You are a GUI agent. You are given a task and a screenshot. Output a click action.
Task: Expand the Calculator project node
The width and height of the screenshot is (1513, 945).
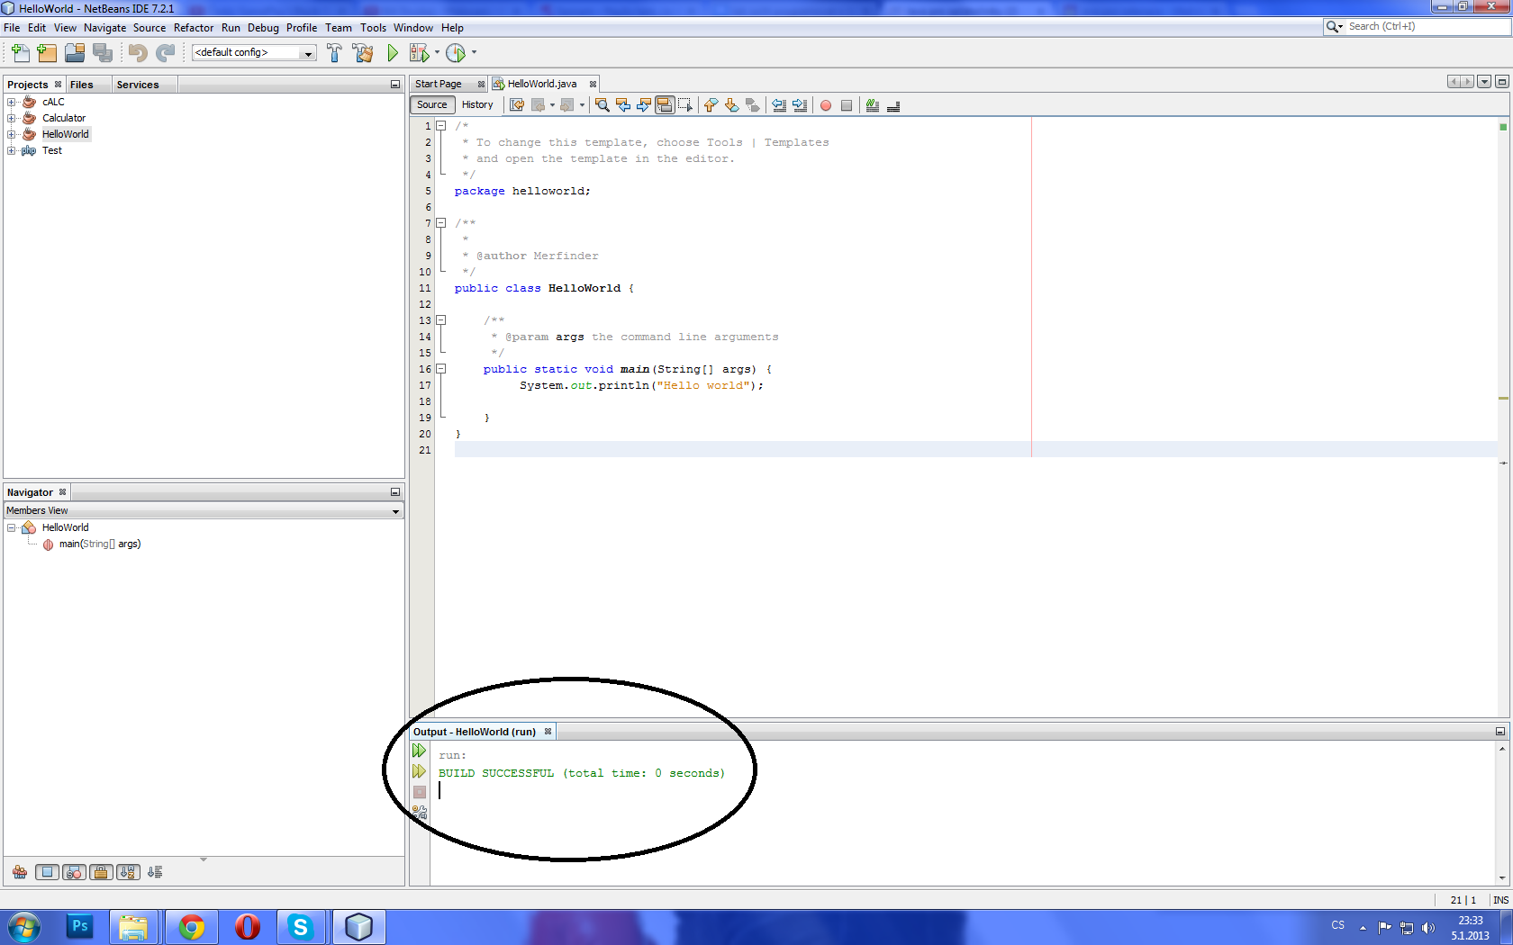[12, 119]
